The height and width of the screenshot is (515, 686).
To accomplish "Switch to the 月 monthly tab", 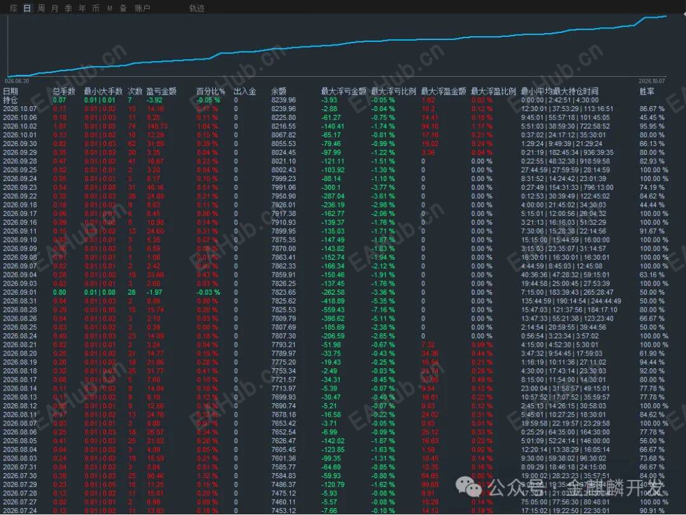I will (55, 8).
